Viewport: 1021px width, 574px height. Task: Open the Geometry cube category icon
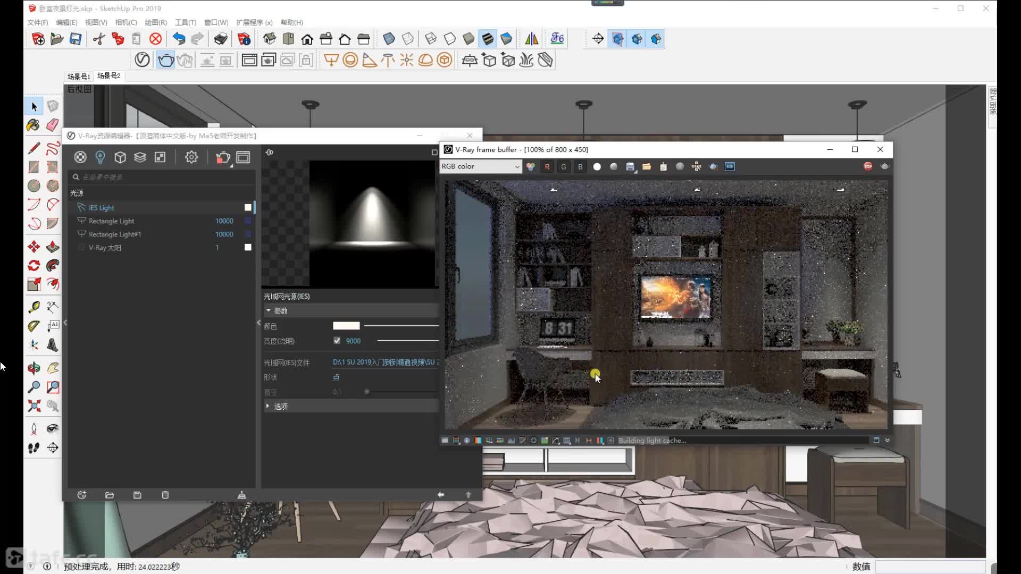(x=120, y=157)
